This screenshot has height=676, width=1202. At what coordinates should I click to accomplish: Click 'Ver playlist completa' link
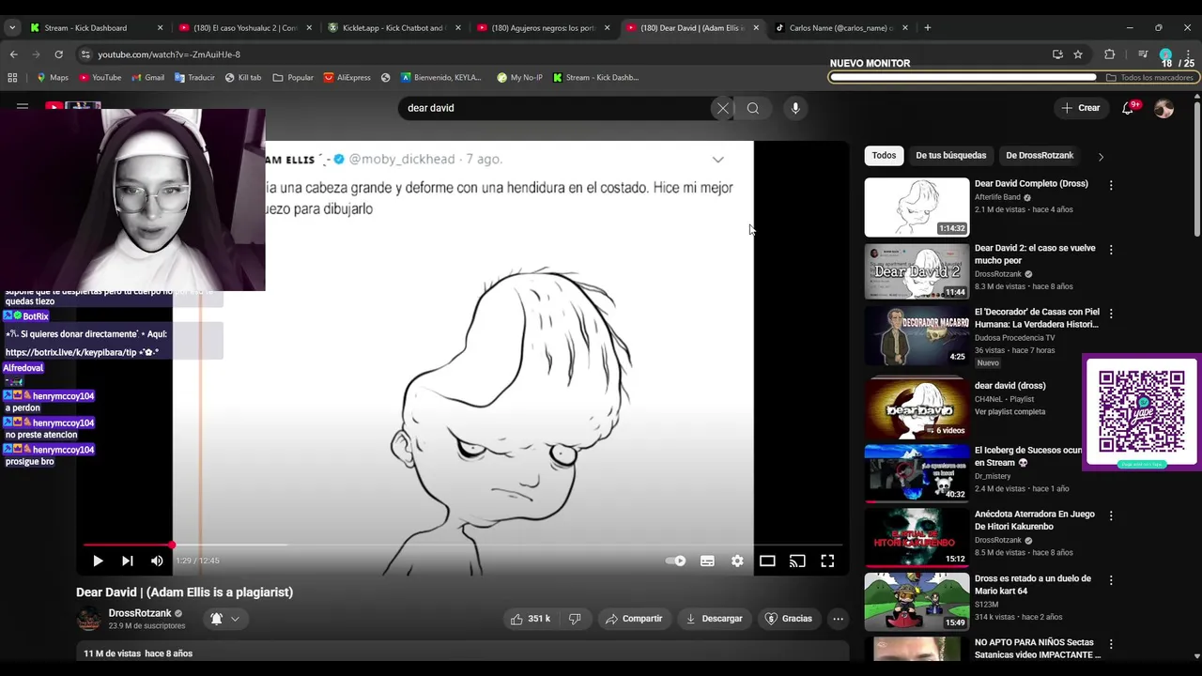[1009, 411]
